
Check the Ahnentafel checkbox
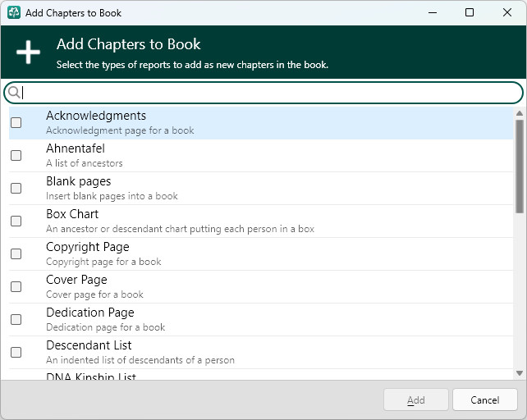pos(16,156)
